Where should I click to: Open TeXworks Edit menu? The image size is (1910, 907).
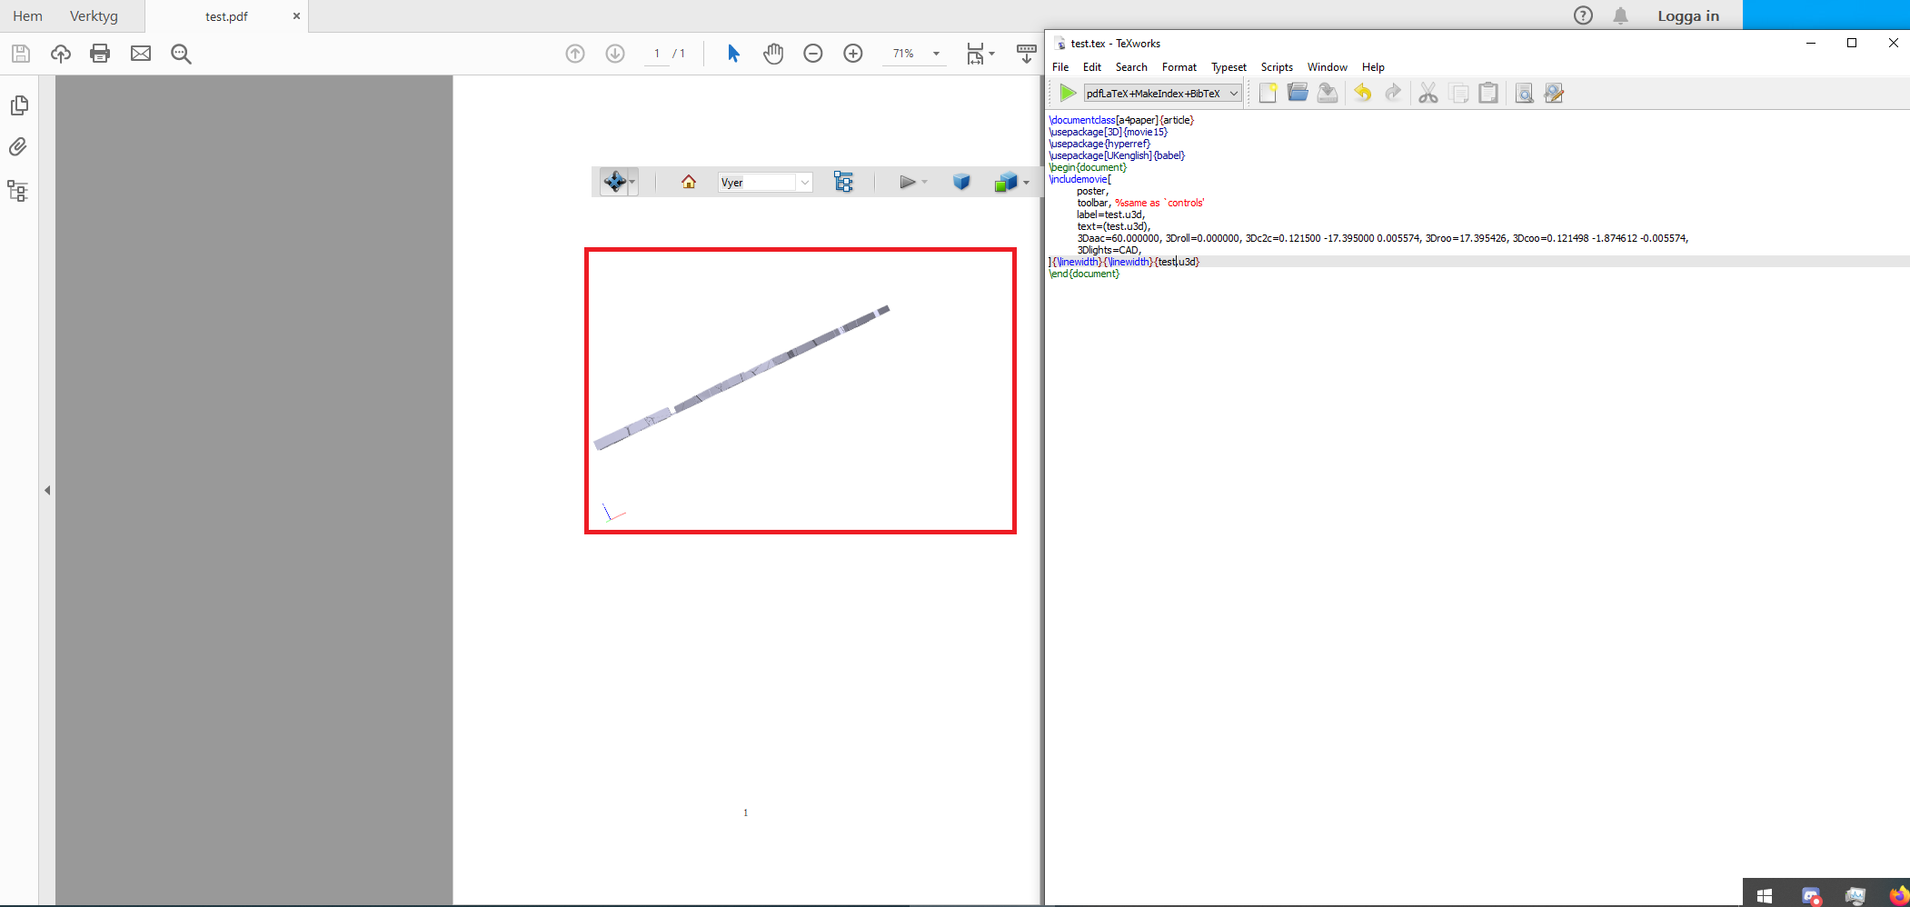coord(1092,67)
